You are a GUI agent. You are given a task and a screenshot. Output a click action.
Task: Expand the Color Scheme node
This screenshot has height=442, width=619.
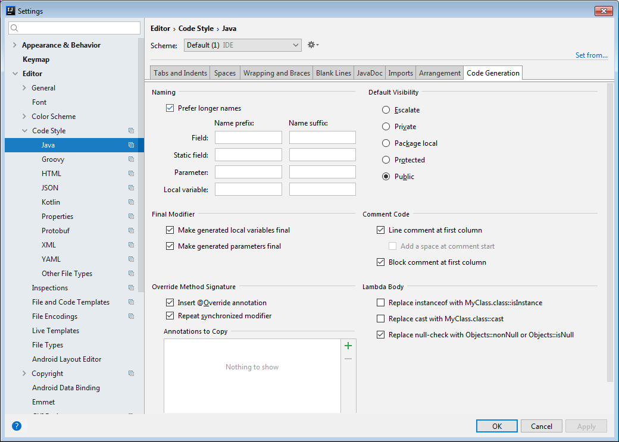[x=24, y=117]
